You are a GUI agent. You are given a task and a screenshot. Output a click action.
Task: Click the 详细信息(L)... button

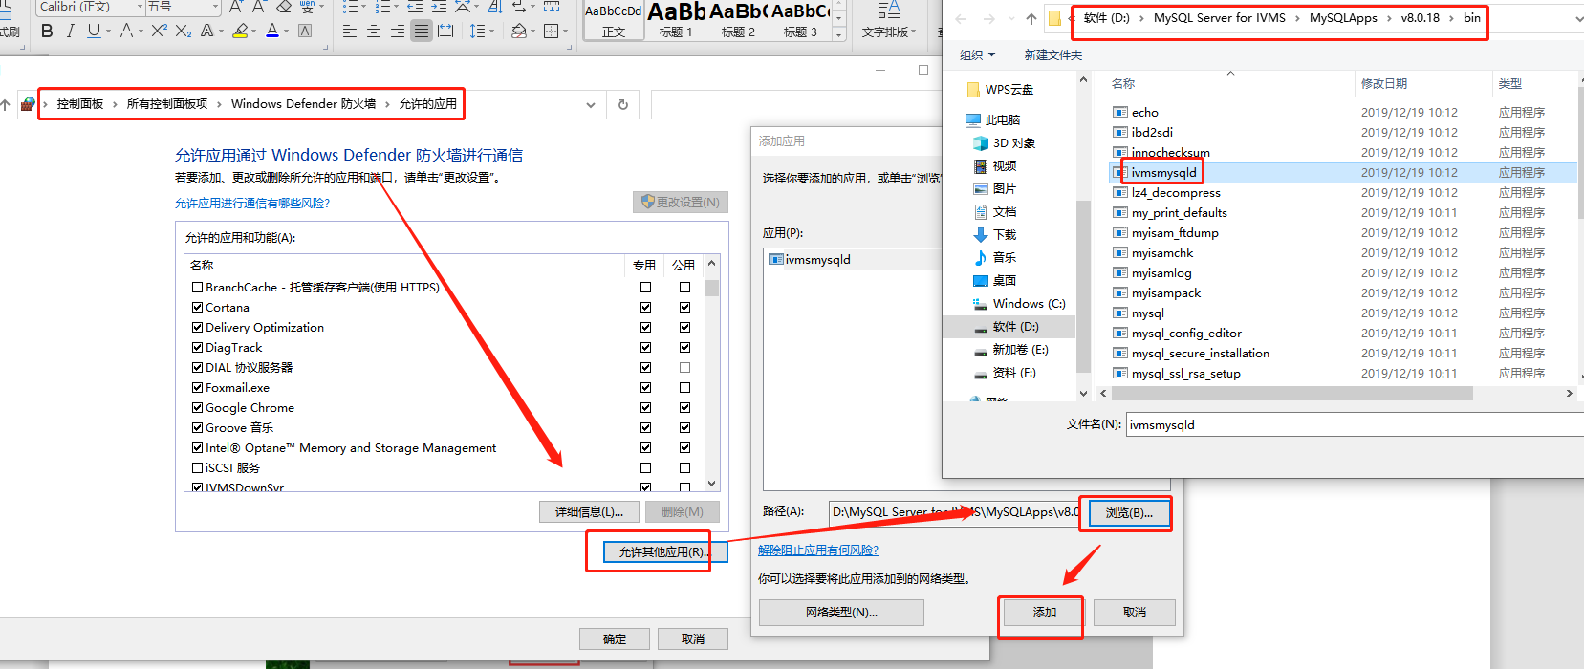[589, 512]
